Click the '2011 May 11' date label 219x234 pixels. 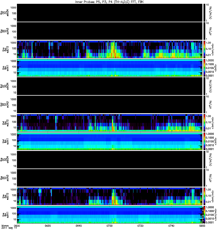point(9,228)
